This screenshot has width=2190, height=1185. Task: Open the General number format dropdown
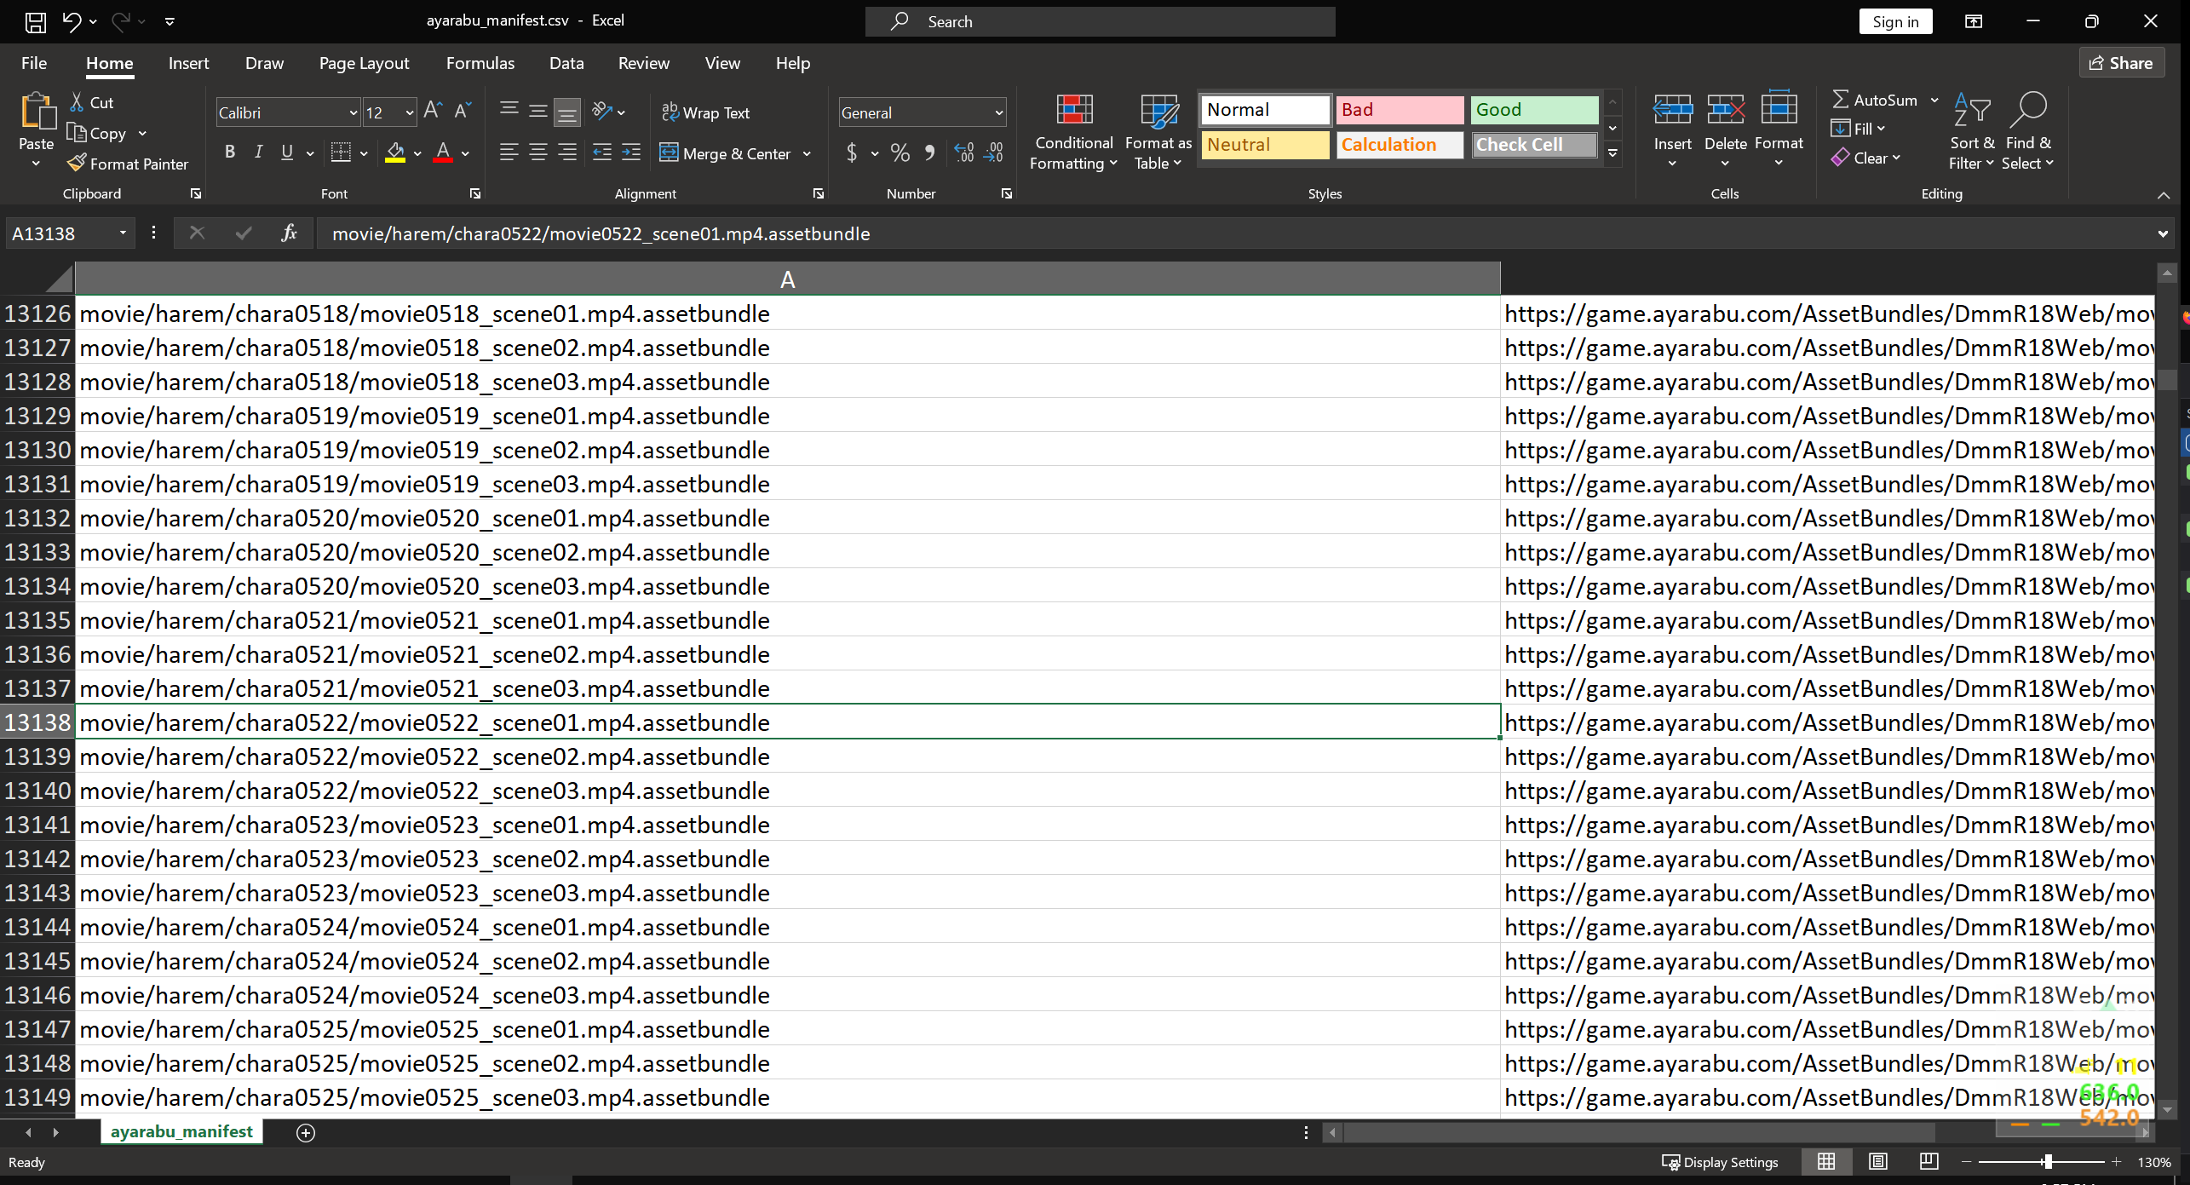pyautogui.click(x=998, y=112)
